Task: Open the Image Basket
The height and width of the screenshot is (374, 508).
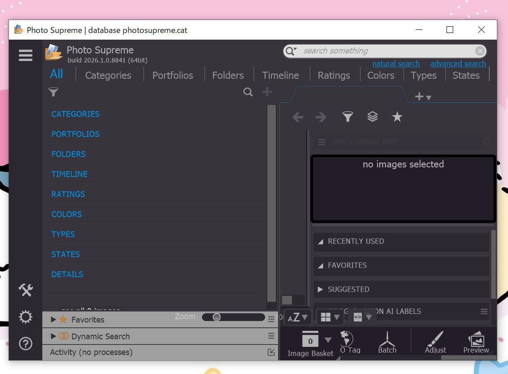Action: [x=311, y=344]
